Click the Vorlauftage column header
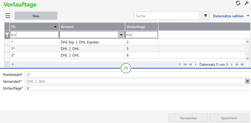Image resolution: width=251 pixels, height=123 pixels. coord(141,27)
